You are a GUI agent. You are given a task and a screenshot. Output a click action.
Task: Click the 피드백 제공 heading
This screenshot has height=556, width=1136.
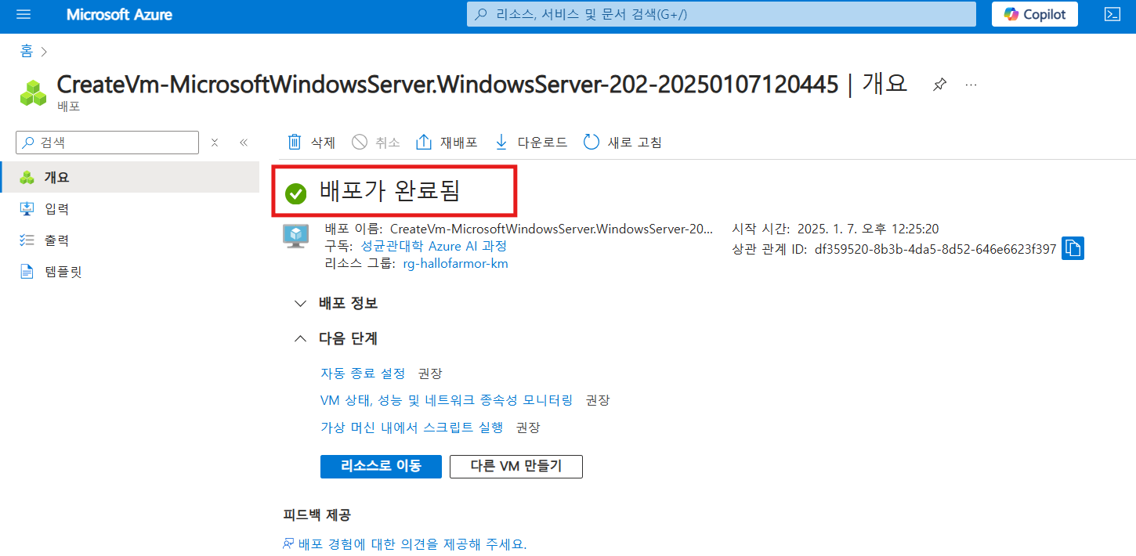tap(317, 514)
